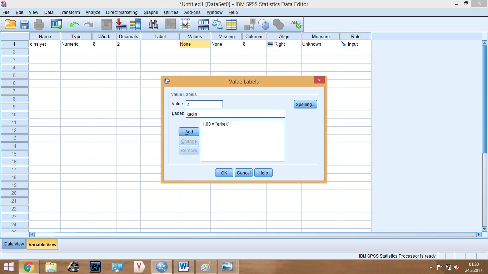Open the Analyze menu
488x274 pixels.
(93, 12)
